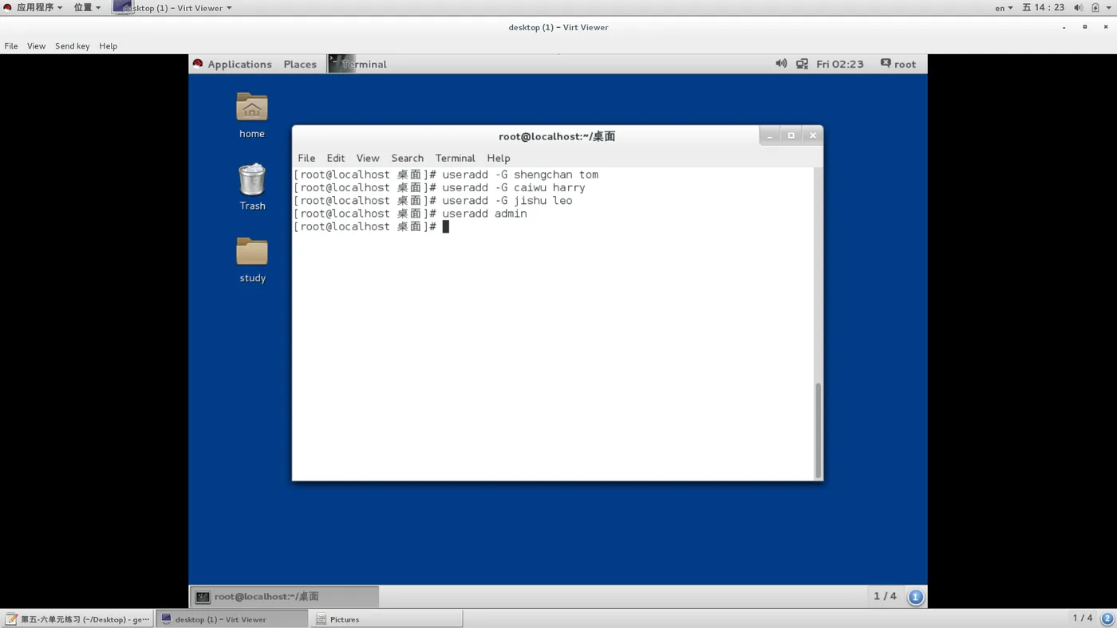Maximize the Virt Viewer window
The image size is (1117, 628).
point(1084,27)
